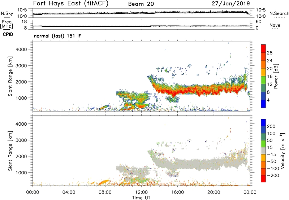Click the '1000' tick on velocity panel

click(21, 173)
